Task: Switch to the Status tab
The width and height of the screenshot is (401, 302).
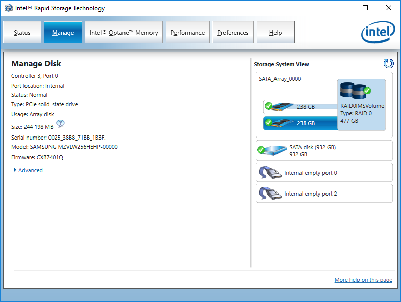Action: [22, 33]
